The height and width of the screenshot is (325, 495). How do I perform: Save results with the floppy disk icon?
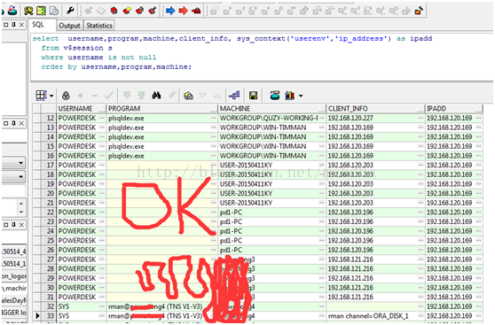pyautogui.click(x=253, y=96)
